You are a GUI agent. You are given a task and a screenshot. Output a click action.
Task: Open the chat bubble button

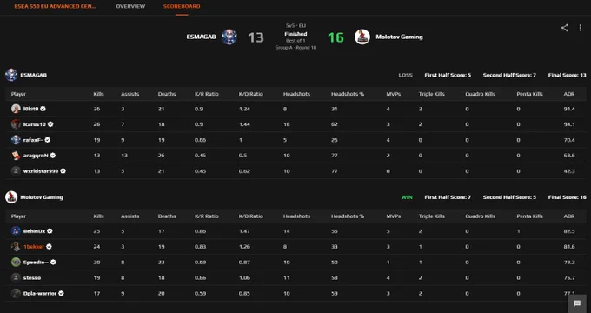577,303
